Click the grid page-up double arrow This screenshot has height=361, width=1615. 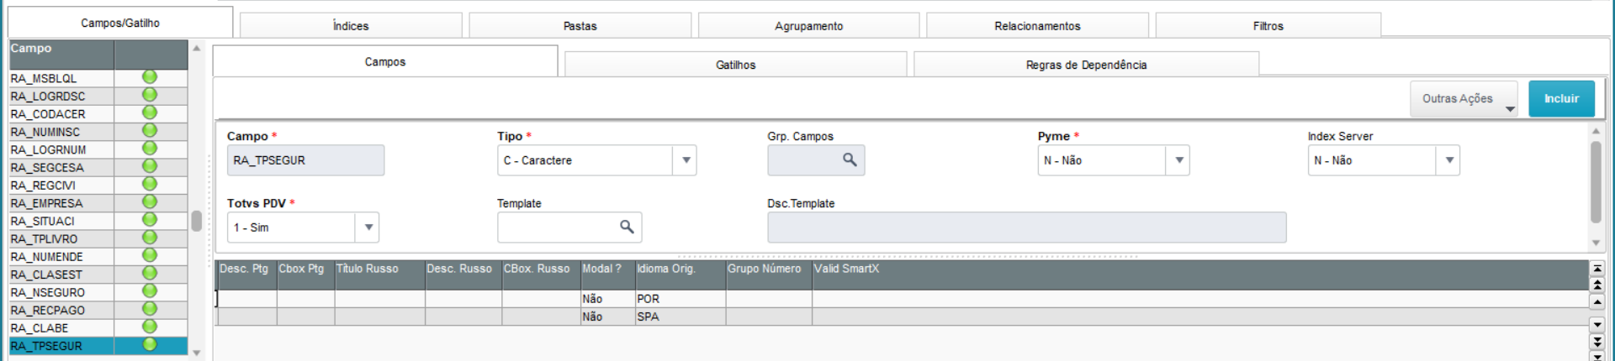click(1597, 285)
